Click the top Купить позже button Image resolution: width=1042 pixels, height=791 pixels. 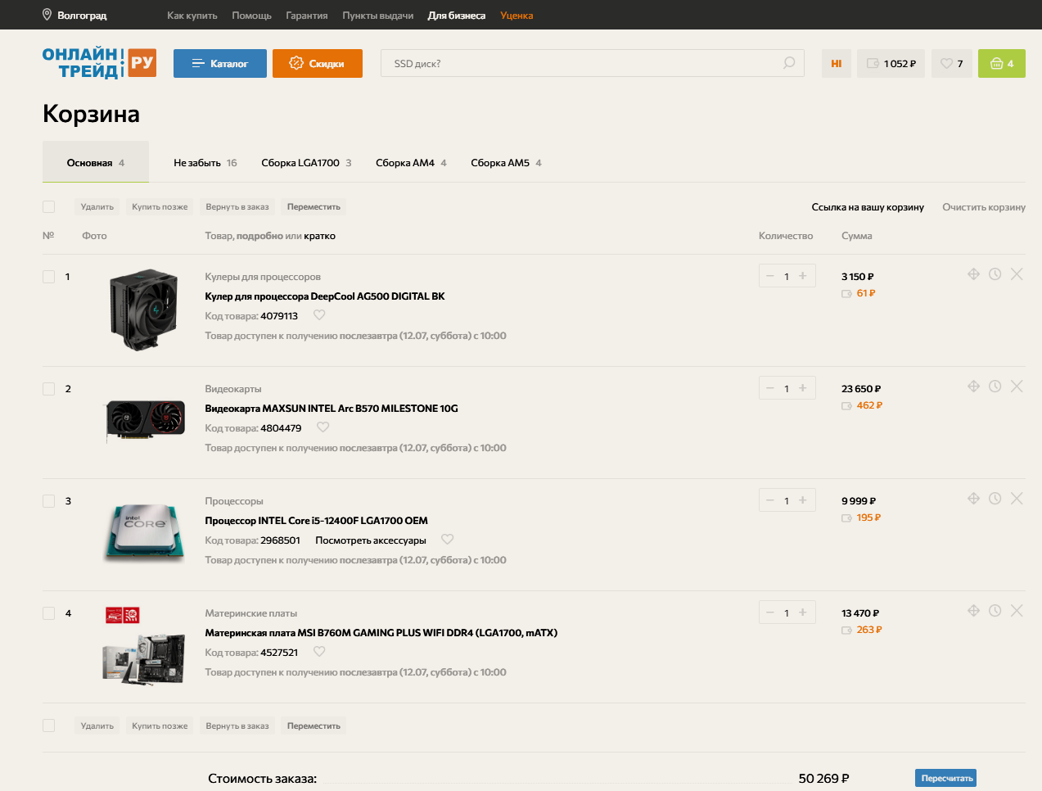click(x=160, y=207)
